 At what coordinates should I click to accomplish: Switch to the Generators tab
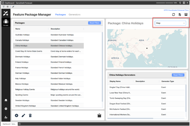click(74, 15)
